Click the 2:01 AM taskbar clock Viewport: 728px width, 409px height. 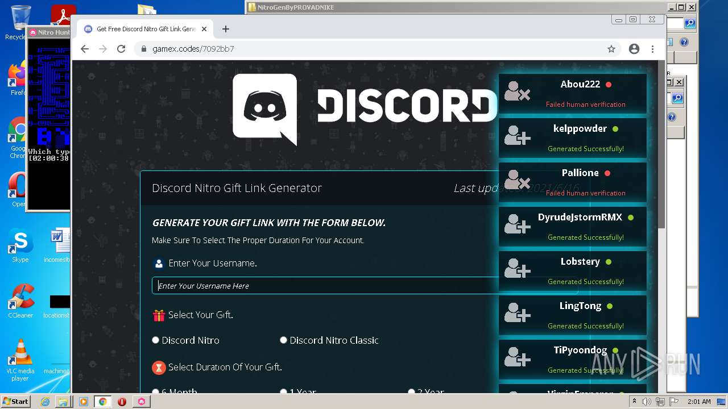(699, 402)
